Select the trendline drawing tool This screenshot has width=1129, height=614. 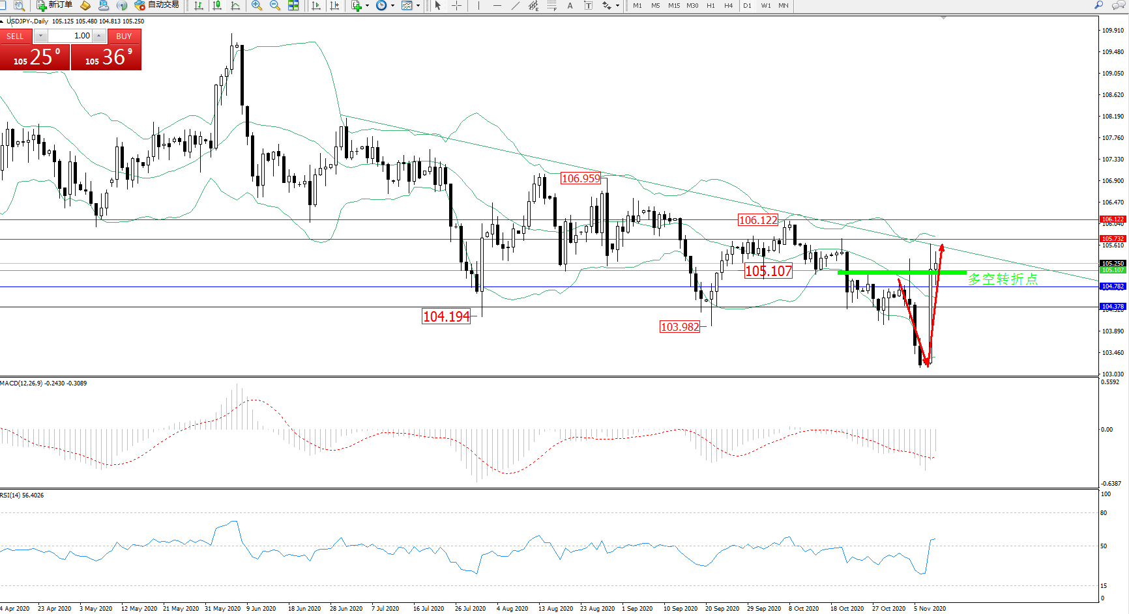[516, 5]
